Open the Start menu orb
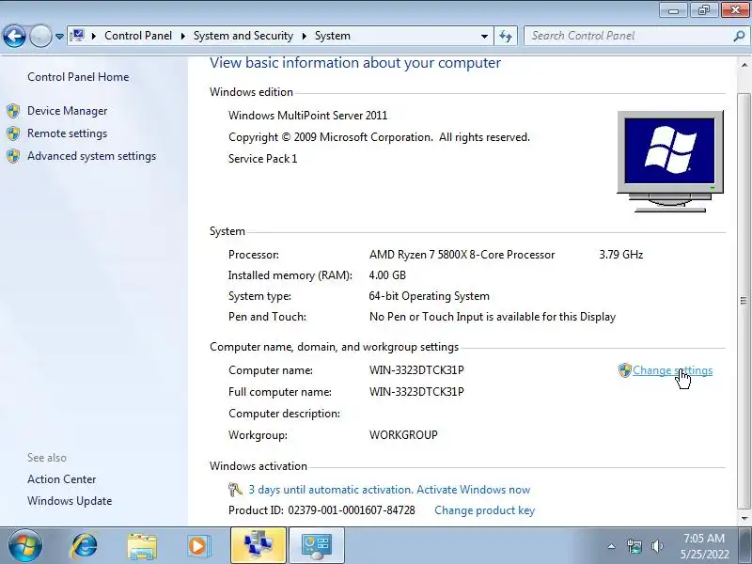This screenshot has width=752, height=564. [x=24, y=546]
